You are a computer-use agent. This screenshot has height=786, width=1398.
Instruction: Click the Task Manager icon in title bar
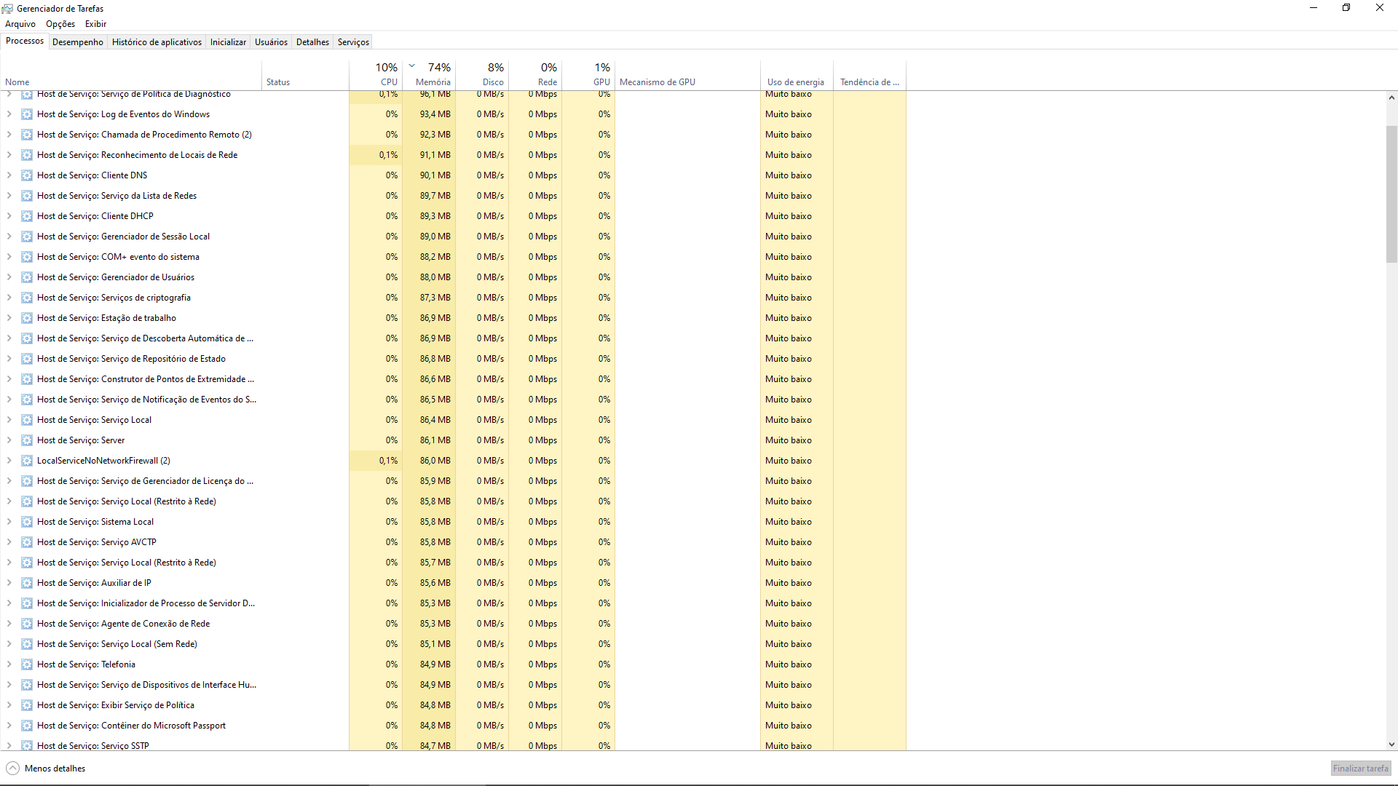coord(7,8)
